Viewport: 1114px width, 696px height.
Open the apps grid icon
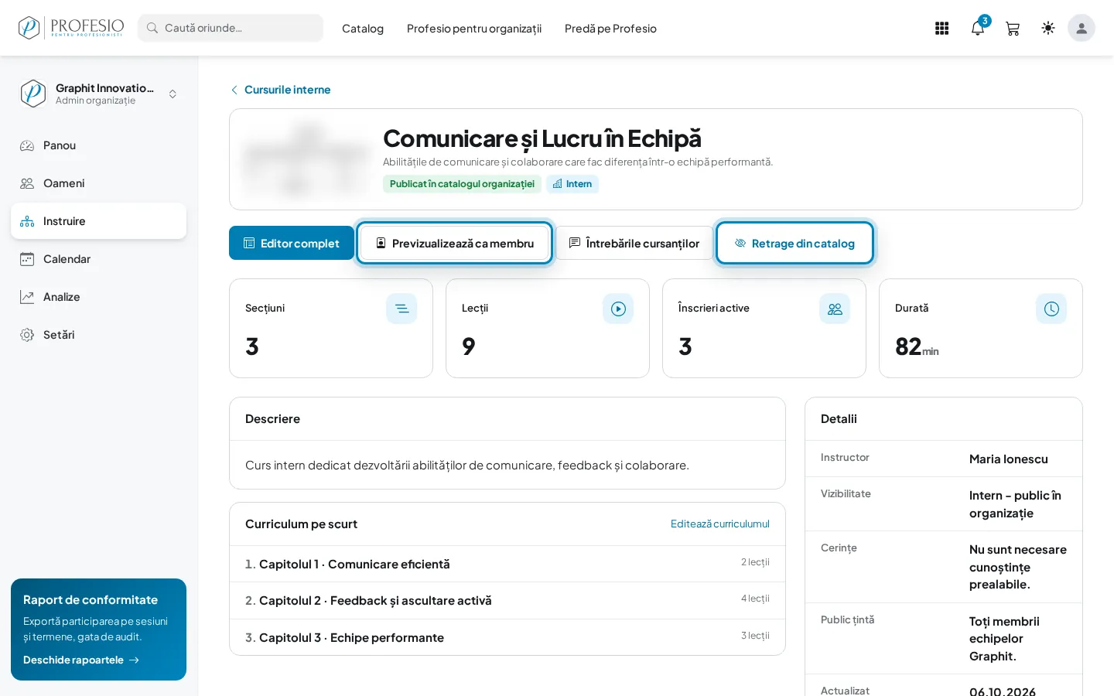click(941, 29)
